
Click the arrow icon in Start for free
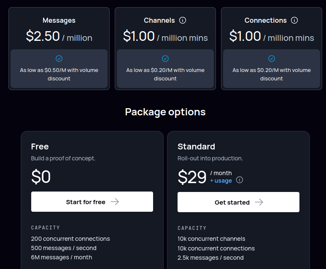tap(115, 202)
